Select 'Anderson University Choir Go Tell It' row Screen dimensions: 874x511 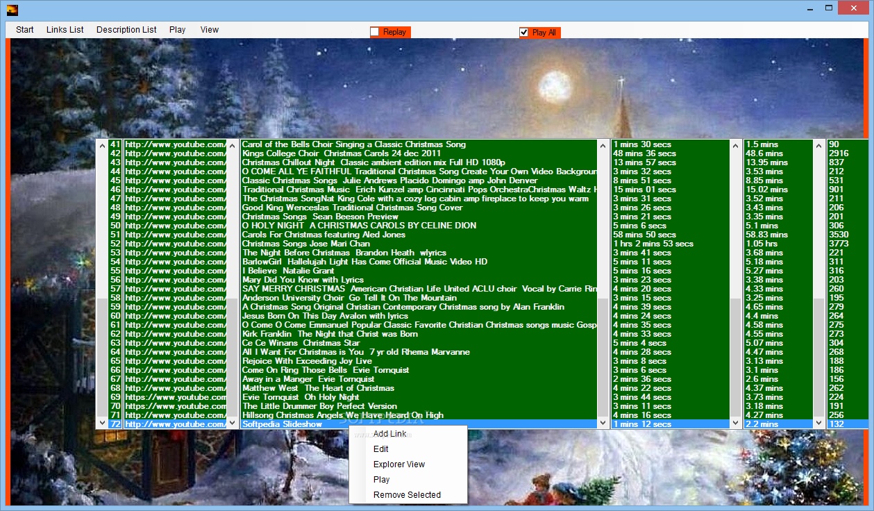pos(419,298)
